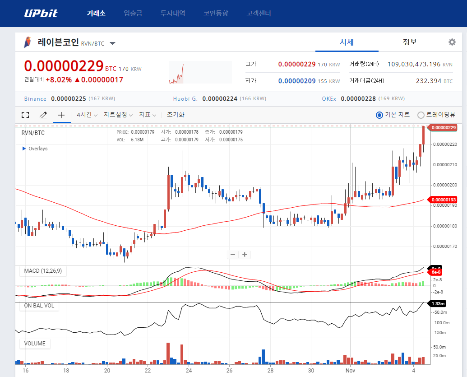467x377 pixels.
Task: Switch to the 정보 tab
Action: [410, 42]
